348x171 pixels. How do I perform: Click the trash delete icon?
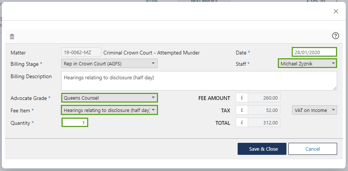coord(12,36)
